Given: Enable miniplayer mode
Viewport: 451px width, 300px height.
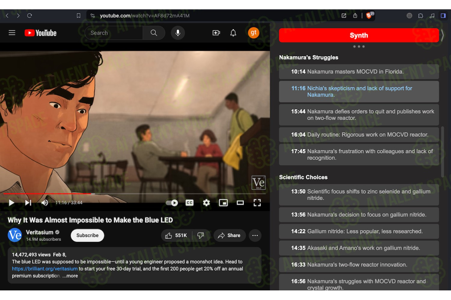Looking at the screenshot, I should click(223, 203).
